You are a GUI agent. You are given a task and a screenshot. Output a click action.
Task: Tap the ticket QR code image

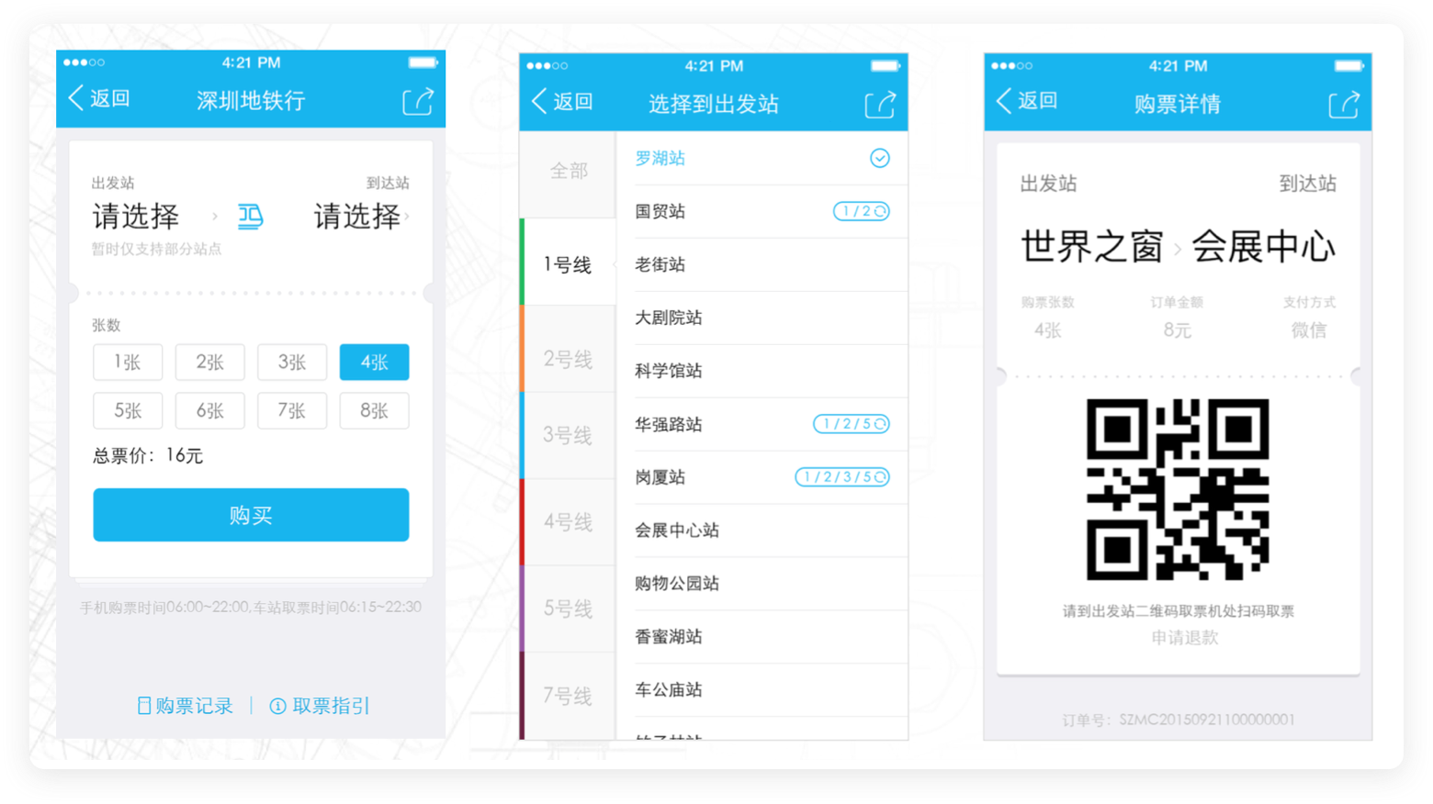(1178, 489)
